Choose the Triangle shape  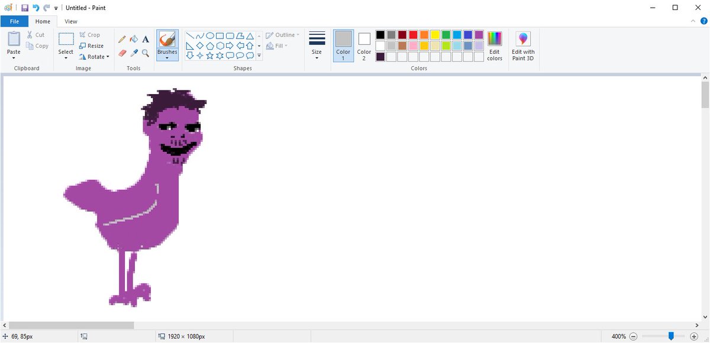click(x=250, y=35)
